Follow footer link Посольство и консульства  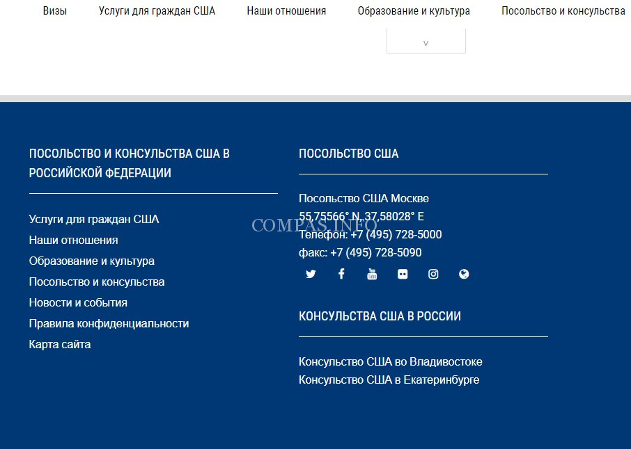coord(97,282)
